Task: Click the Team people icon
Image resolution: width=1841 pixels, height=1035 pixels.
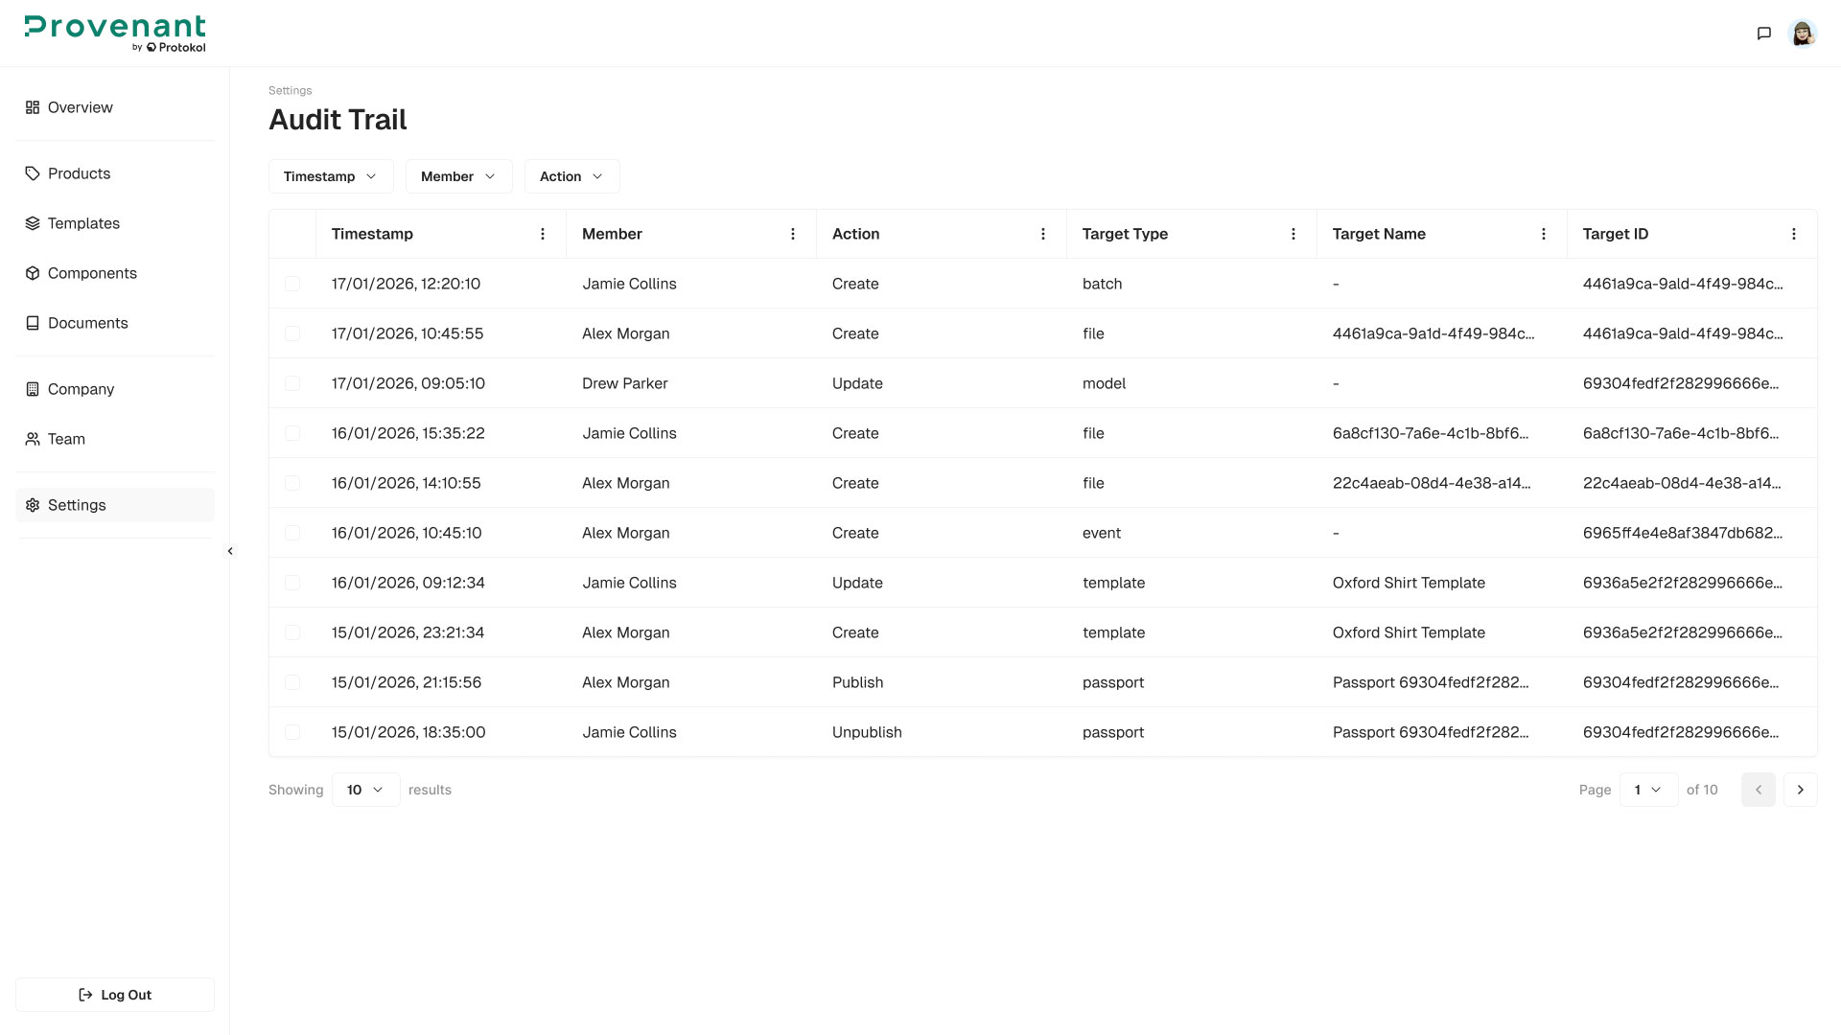Action: point(33,439)
